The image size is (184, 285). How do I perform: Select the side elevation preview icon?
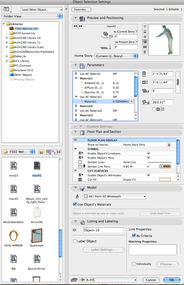point(145,31)
